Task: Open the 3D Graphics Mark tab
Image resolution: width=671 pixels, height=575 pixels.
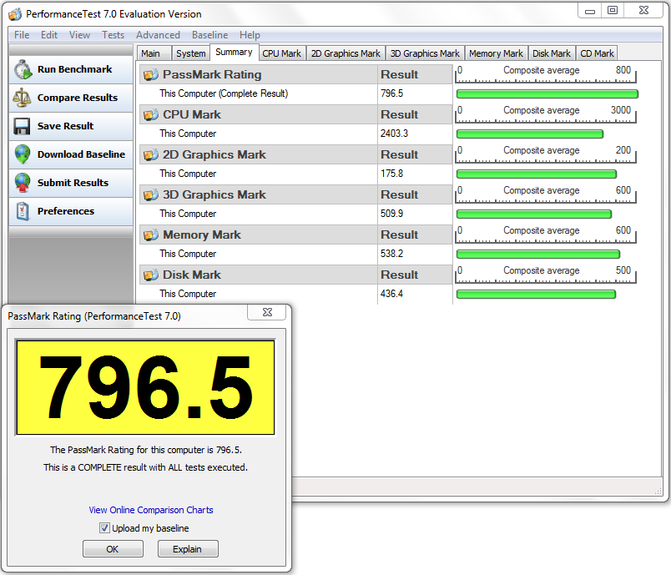Action: point(425,53)
